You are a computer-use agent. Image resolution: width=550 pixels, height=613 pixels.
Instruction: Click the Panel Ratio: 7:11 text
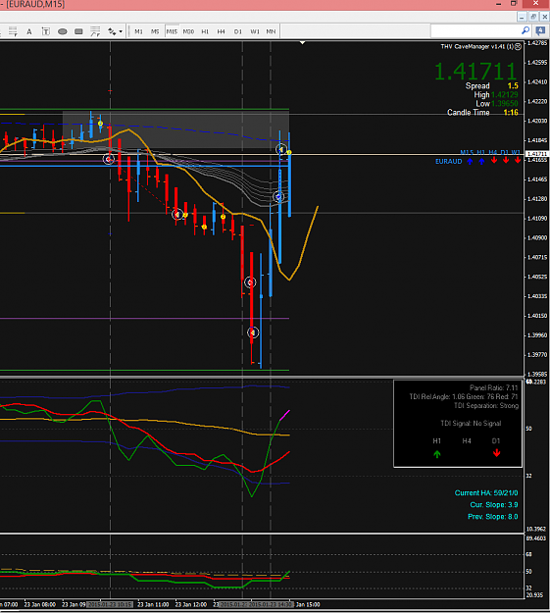point(493,387)
